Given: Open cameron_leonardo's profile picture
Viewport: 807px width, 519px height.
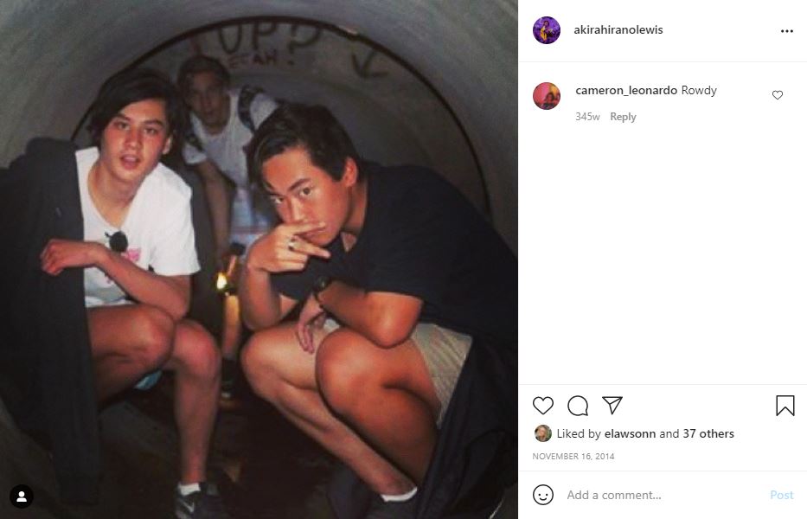Looking at the screenshot, I should pos(546,96).
